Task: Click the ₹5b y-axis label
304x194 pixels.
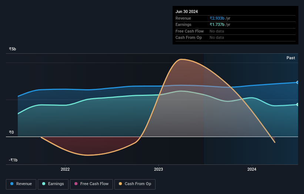Action: [x=13, y=49]
